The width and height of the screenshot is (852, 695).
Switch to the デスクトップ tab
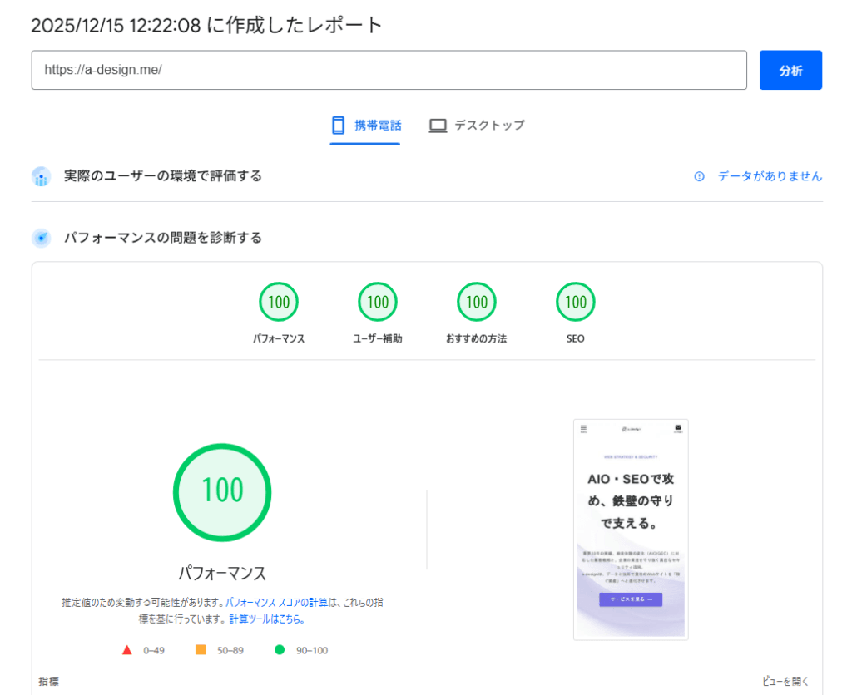pos(476,125)
